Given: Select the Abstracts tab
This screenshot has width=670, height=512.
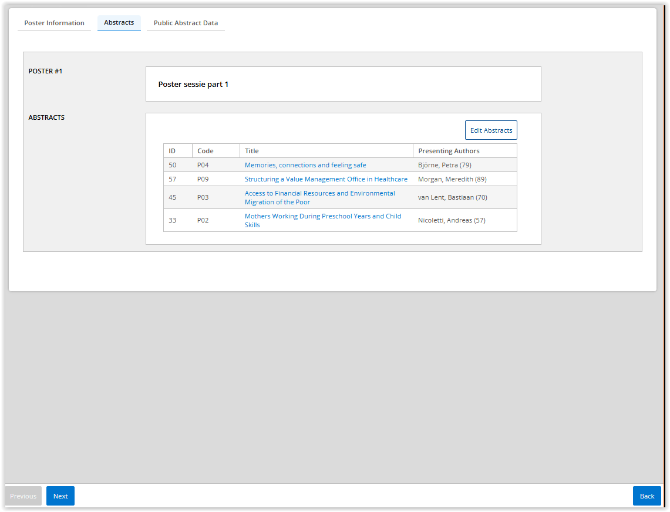Looking at the screenshot, I should 119,23.
